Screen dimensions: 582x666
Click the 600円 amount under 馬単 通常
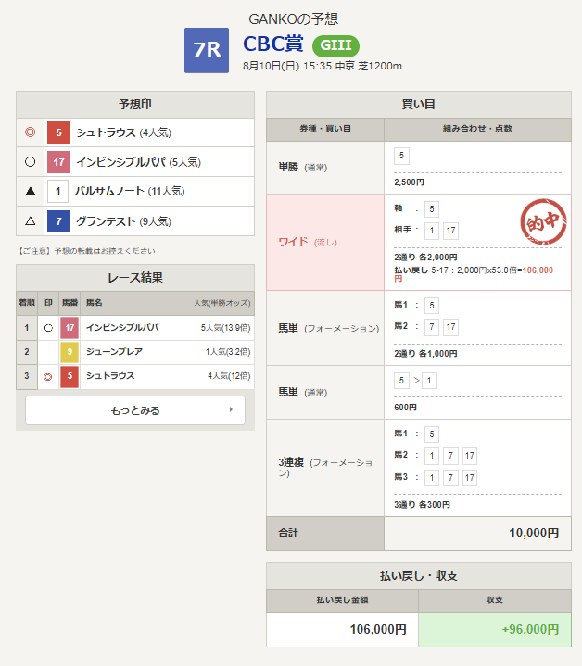(x=405, y=408)
